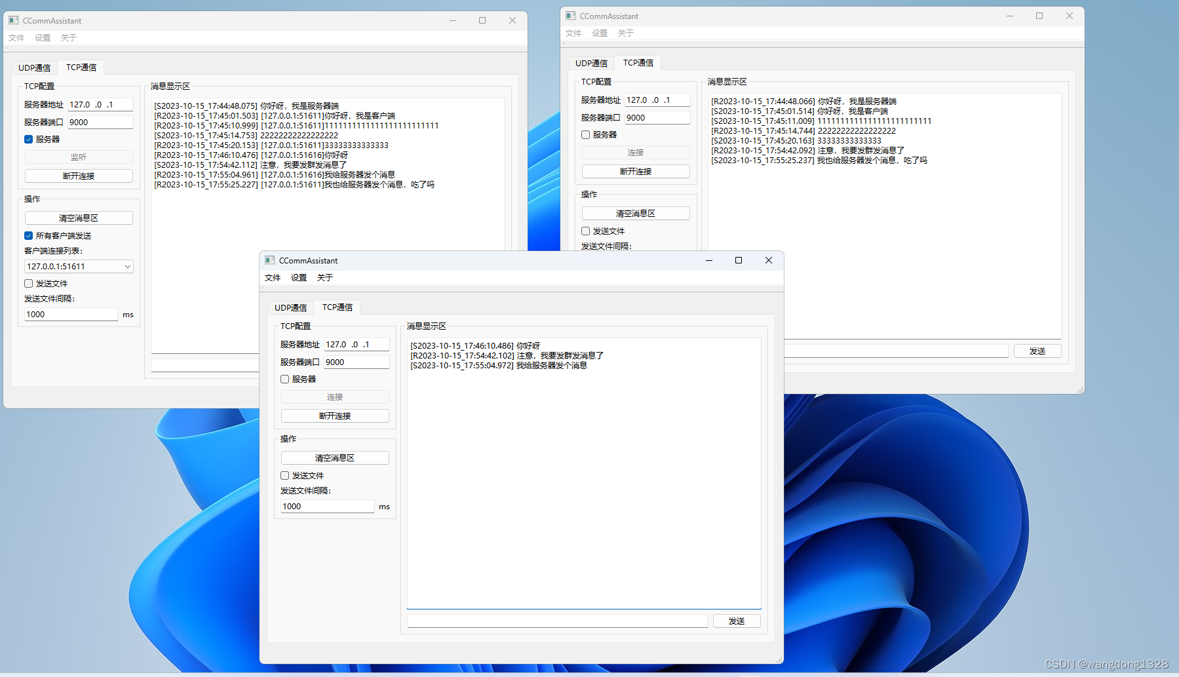Click the 服务器地址 IP field in the front window
The image size is (1179, 677).
coord(357,344)
